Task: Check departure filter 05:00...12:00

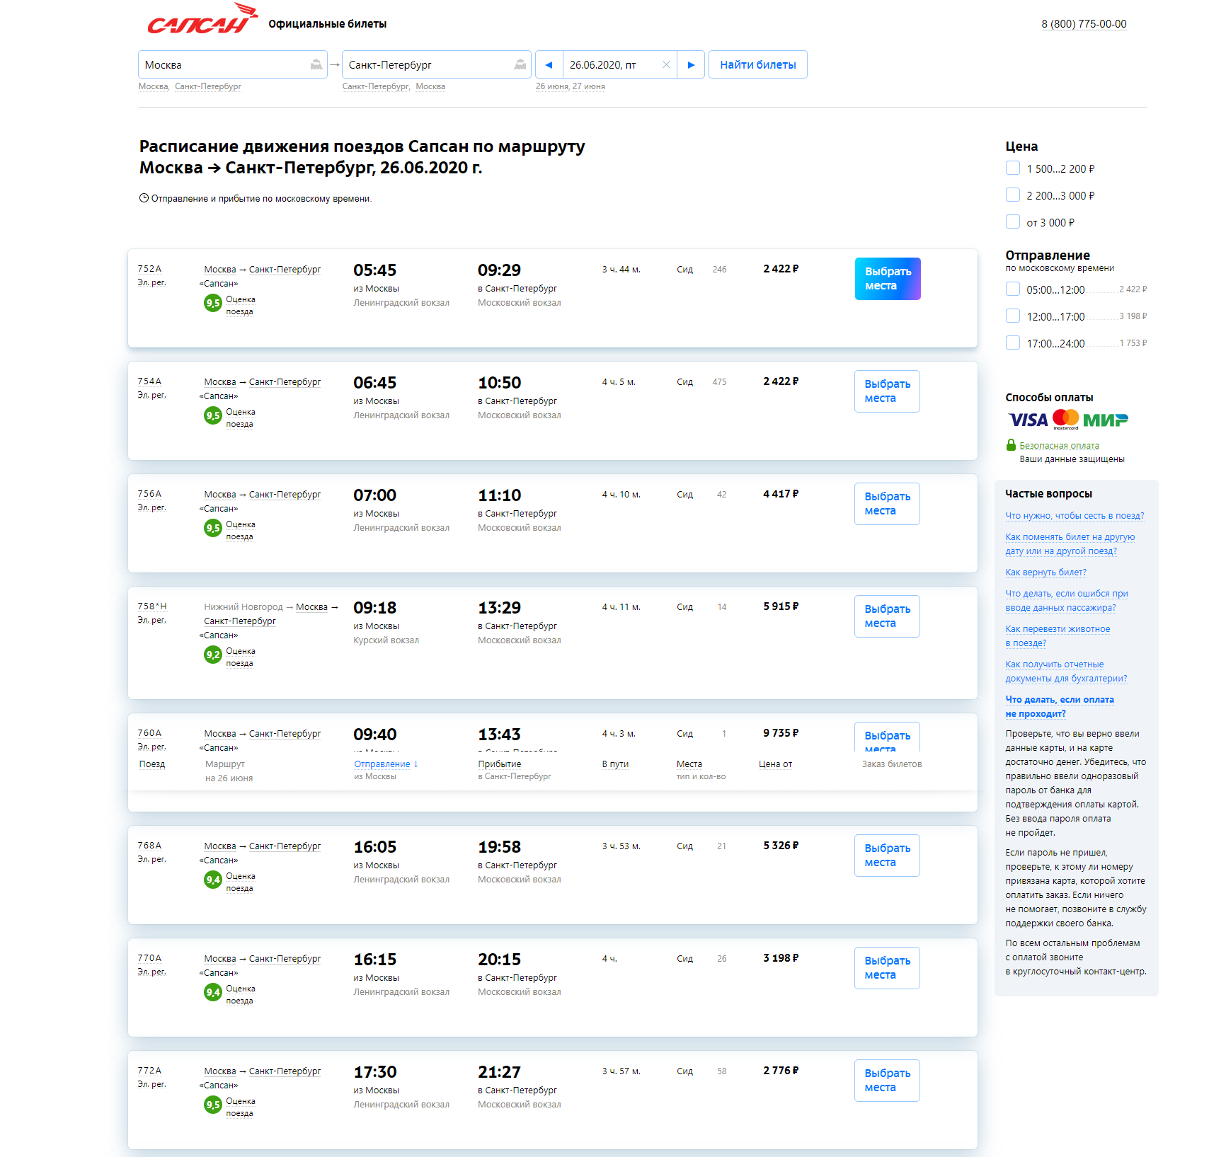Action: [x=1013, y=289]
